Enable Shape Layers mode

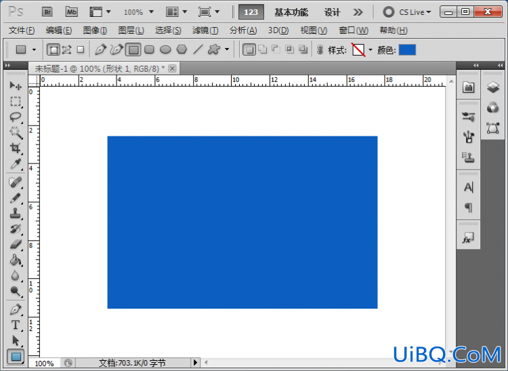(x=54, y=50)
